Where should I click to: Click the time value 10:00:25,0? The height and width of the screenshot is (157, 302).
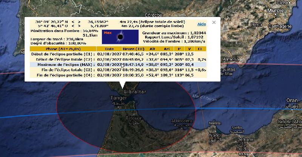[133, 75]
